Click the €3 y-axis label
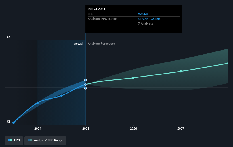This screenshot has width=233, height=147. pos(9,37)
